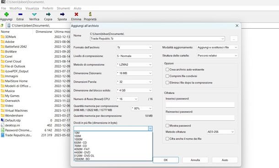Open the Dimensioni Parola dropdown

point(134,82)
